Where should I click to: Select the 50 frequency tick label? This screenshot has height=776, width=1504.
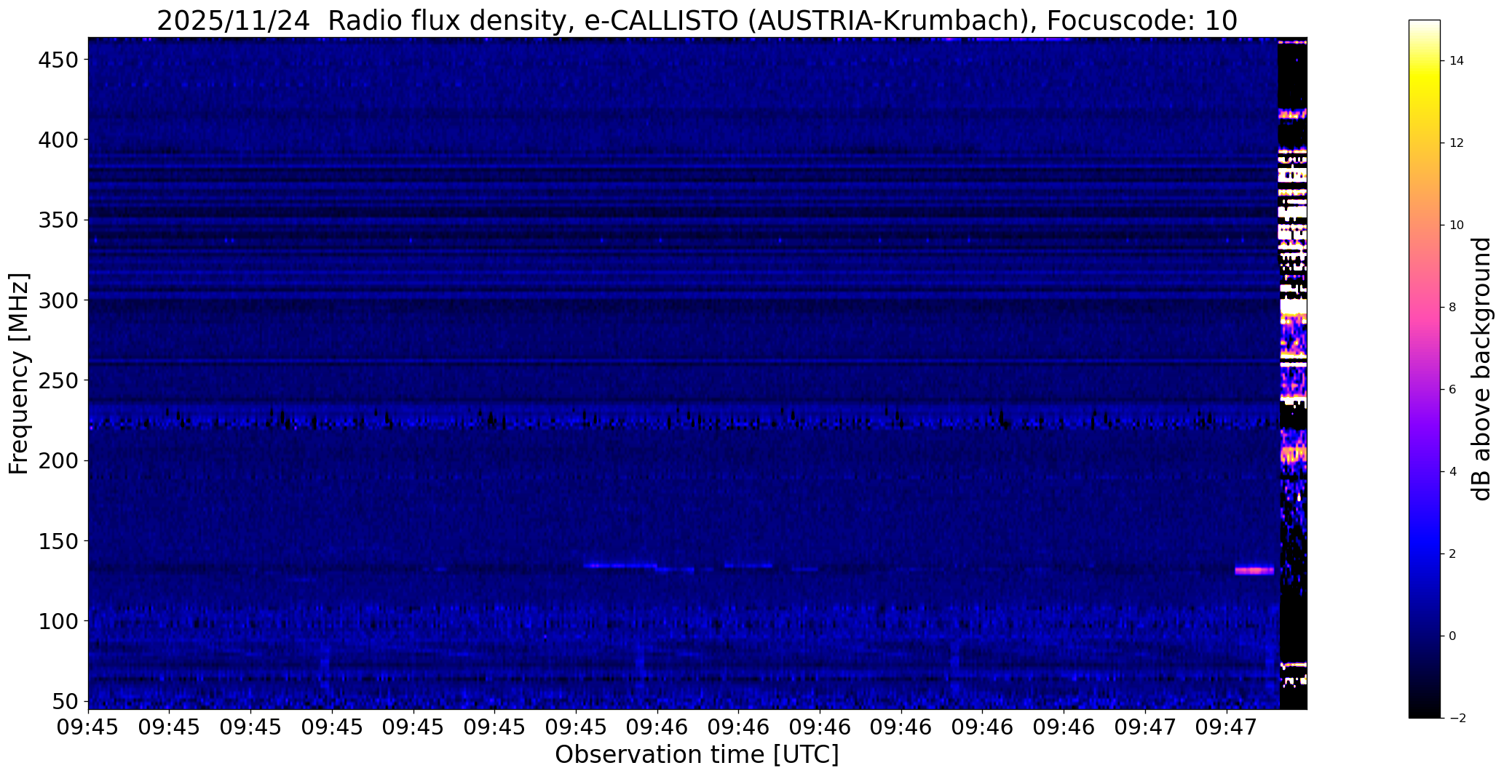(66, 702)
